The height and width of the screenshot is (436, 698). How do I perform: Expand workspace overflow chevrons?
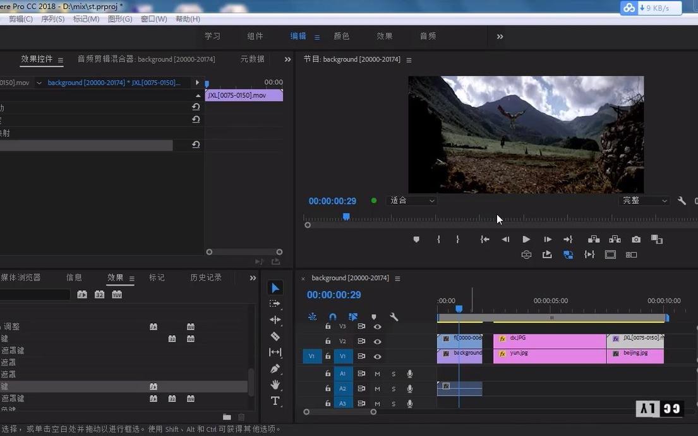tap(500, 37)
